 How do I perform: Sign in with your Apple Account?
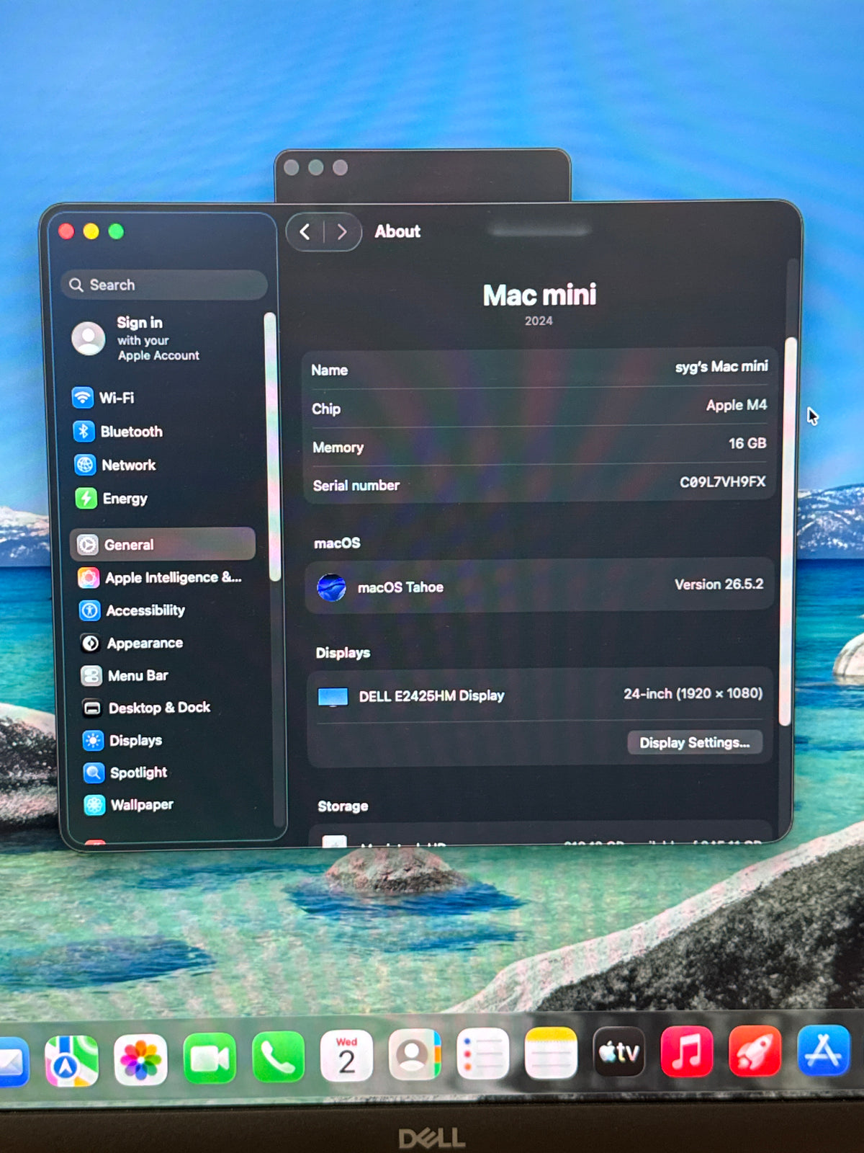(x=158, y=338)
